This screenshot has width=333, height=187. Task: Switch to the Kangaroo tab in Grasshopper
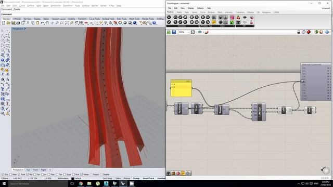coord(266,12)
